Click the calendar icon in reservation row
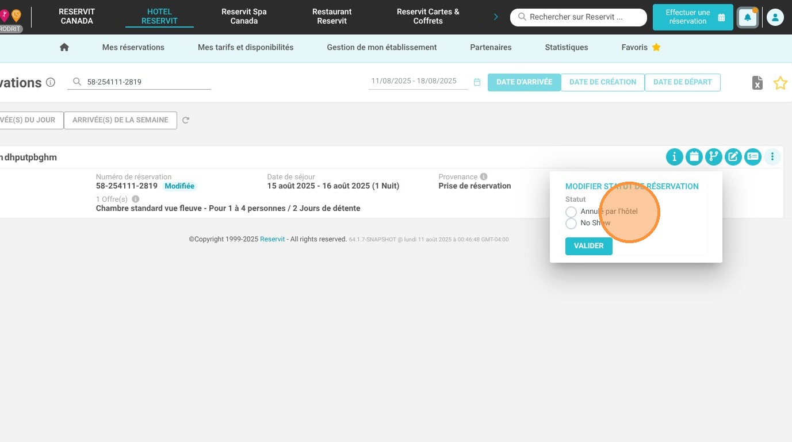792x442 pixels. (x=694, y=156)
